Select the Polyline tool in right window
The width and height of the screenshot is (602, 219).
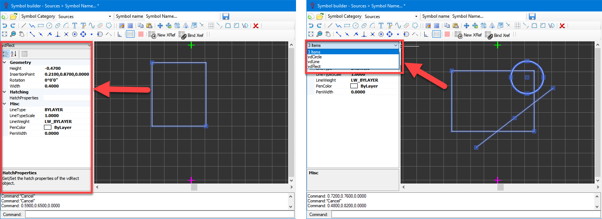pos(339,25)
